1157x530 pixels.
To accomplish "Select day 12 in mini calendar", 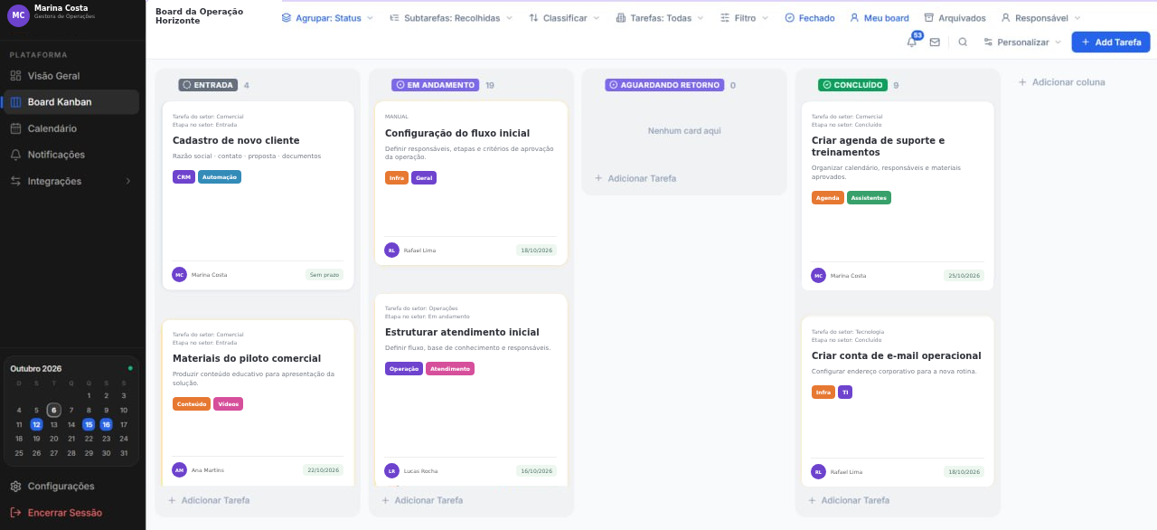I will [x=36, y=424].
